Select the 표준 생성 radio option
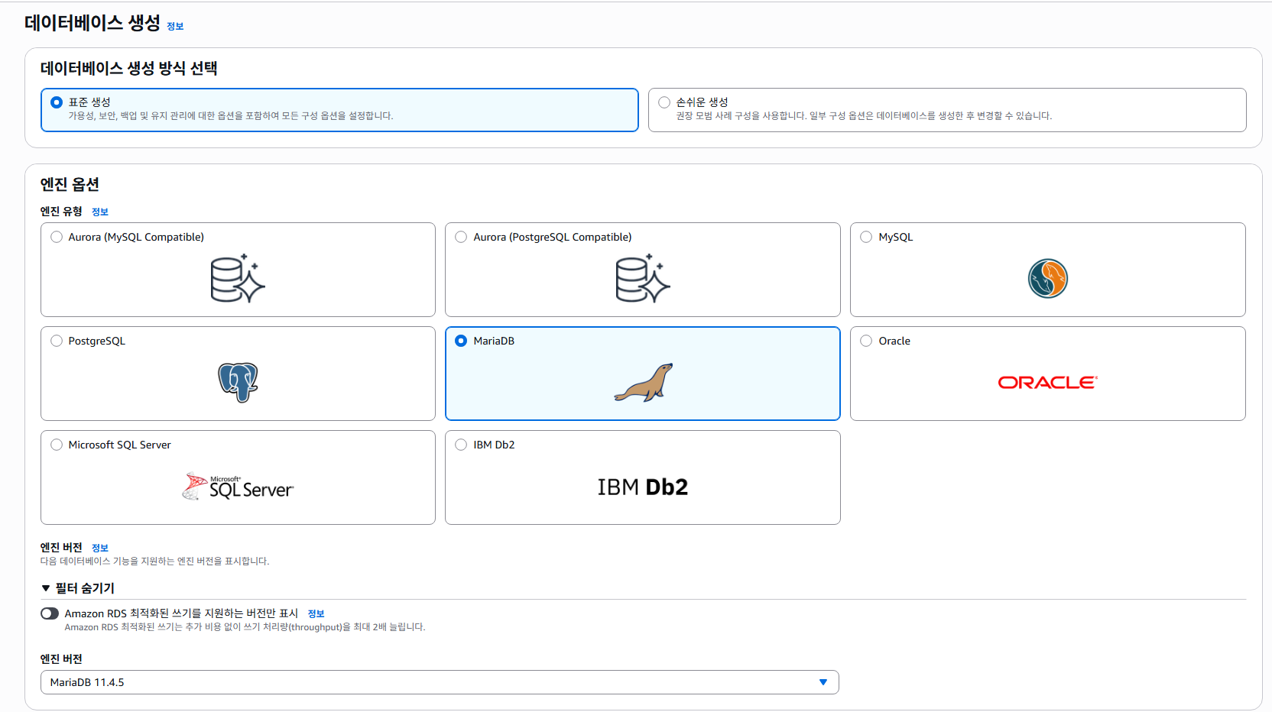 tap(57, 102)
